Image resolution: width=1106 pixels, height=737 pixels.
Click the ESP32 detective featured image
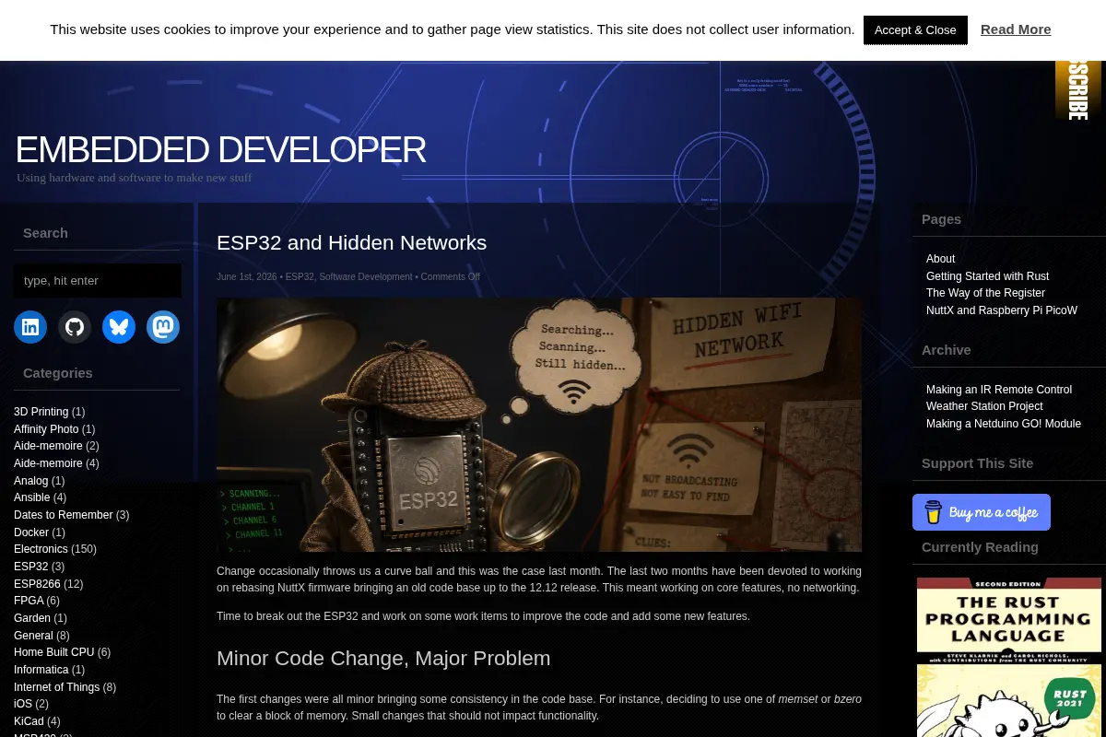539,425
